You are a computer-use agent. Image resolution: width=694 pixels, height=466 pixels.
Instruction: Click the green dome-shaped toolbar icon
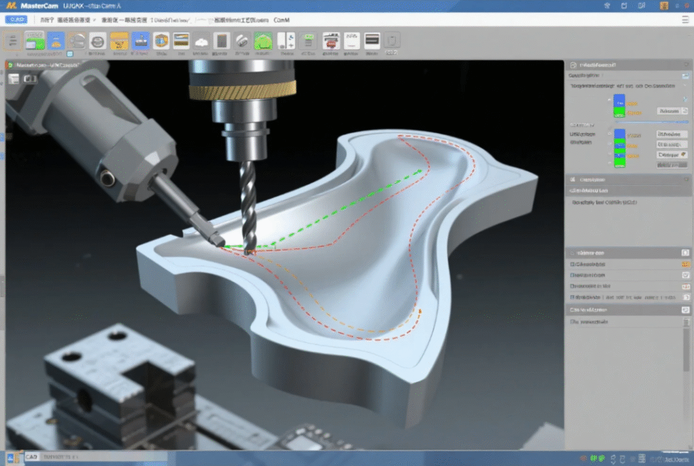click(263, 41)
